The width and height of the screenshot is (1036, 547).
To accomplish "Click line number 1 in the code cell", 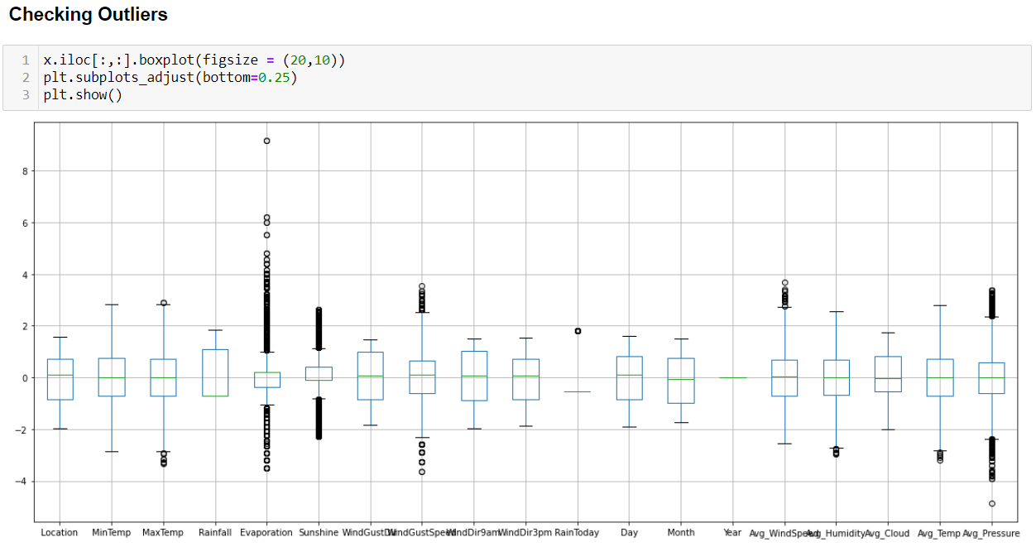I will click(25, 60).
